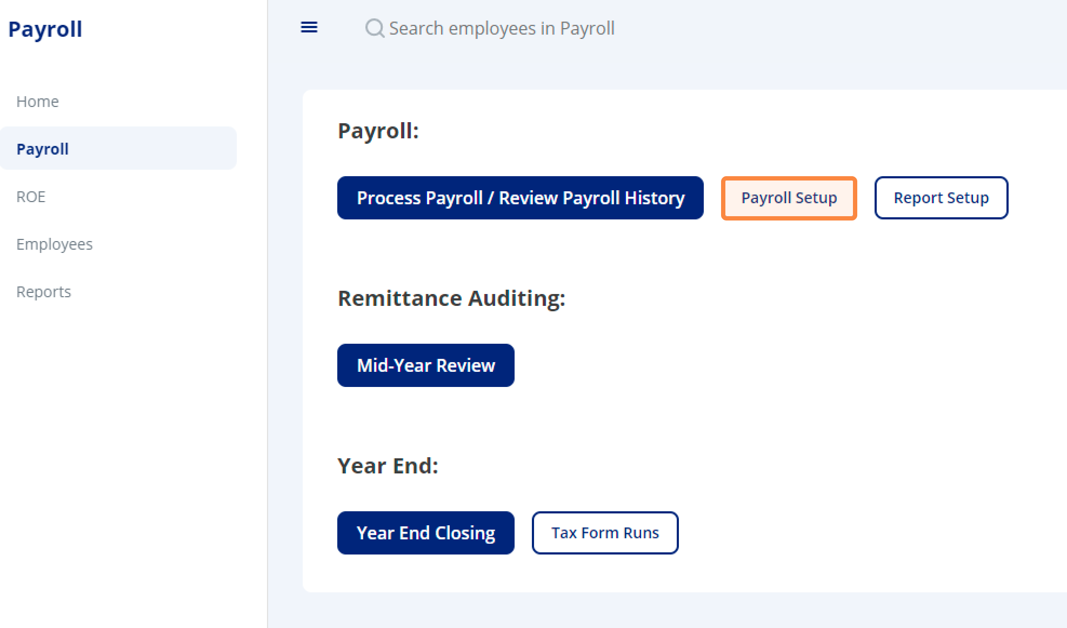Click the "Payroll:" section heading

378,131
